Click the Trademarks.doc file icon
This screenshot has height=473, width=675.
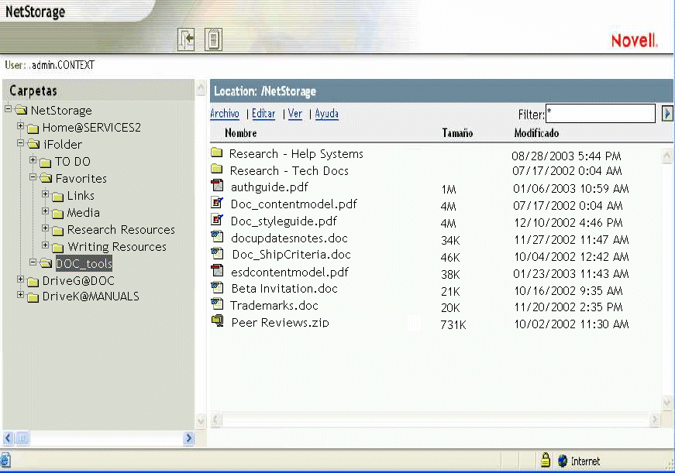click(218, 304)
